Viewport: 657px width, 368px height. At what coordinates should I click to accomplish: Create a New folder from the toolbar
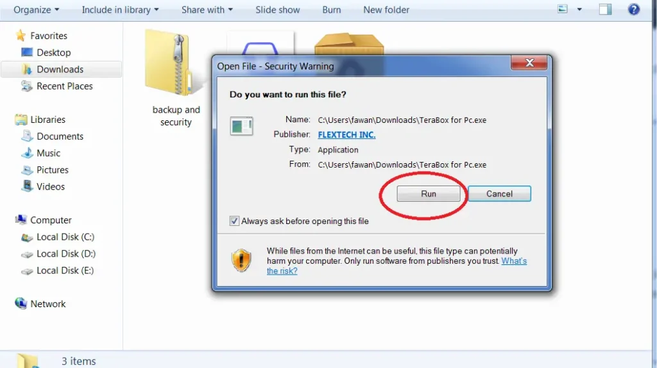tap(386, 10)
